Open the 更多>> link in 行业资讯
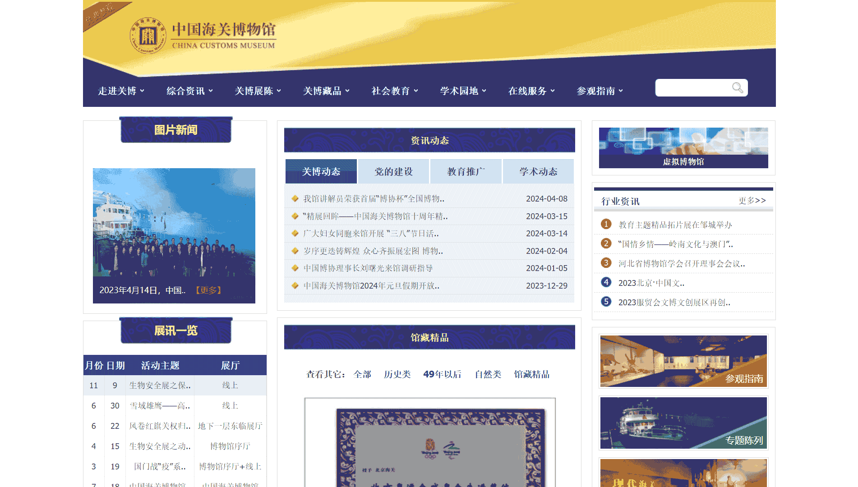Viewport: 858px width, 487px height. (752, 200)
